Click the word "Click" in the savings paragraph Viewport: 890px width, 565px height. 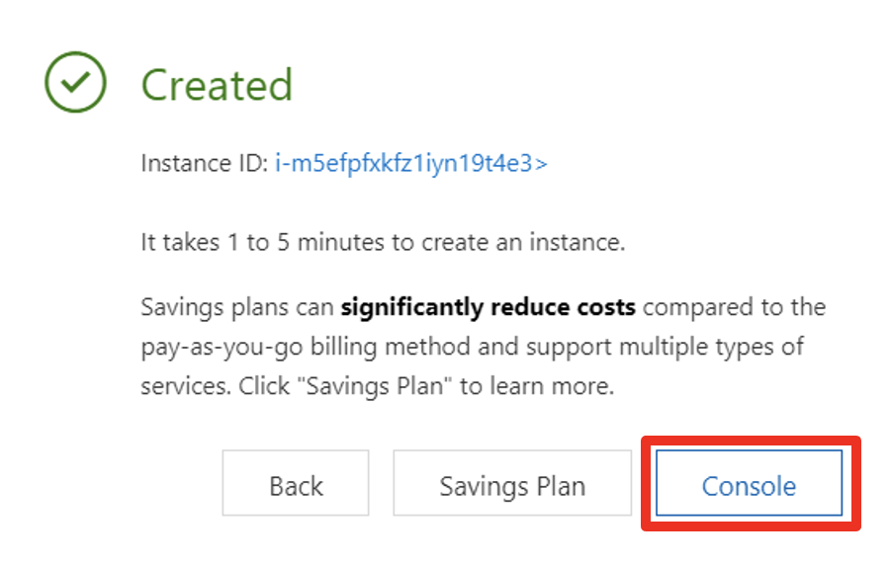[262, 386]
